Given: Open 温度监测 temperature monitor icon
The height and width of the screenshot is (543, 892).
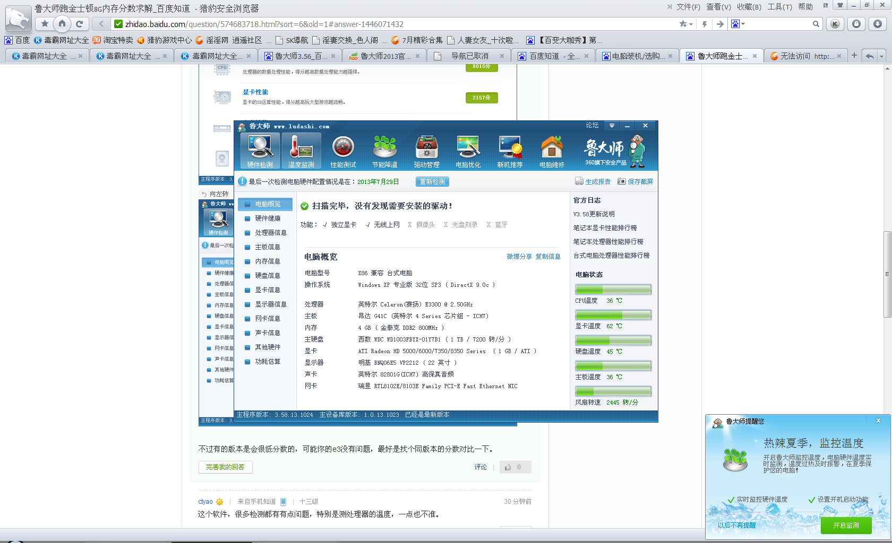Looking at the screenshot, I should coord(301,151).
